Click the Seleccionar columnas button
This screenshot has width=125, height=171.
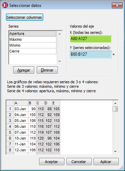point(25,17)
